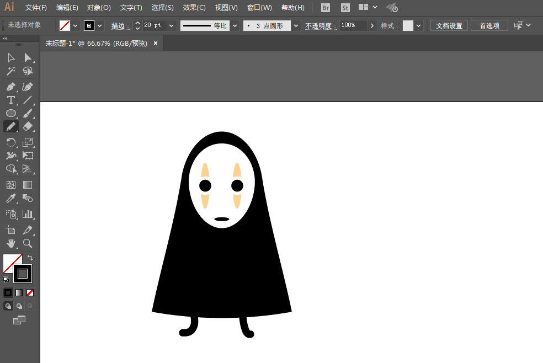This screenshot has height=363, width=543.
Task: Select the Type tool
Action: [10, 100]
